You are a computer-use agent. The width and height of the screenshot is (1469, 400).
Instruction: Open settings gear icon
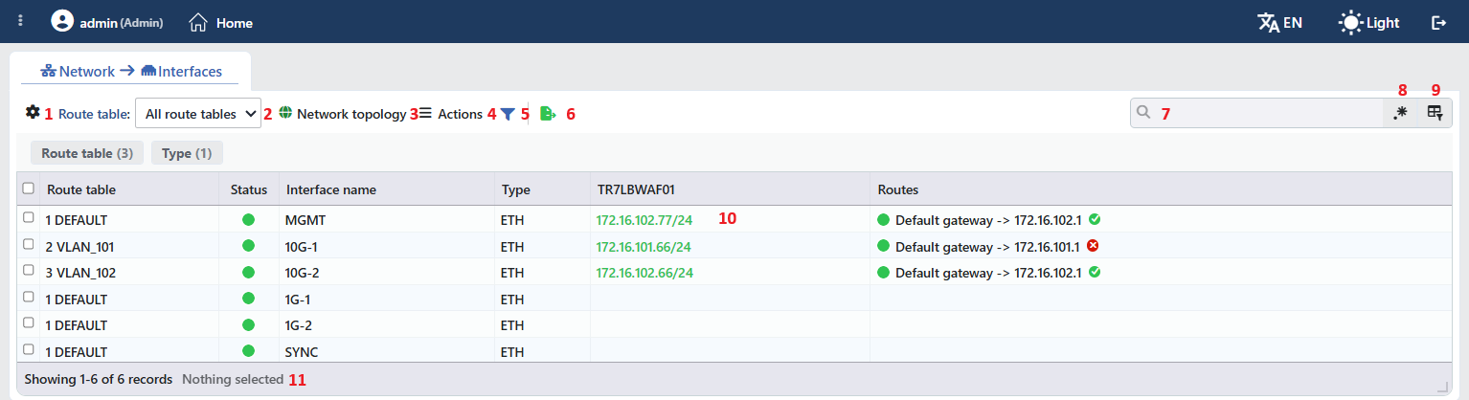[x=33, y=113]
